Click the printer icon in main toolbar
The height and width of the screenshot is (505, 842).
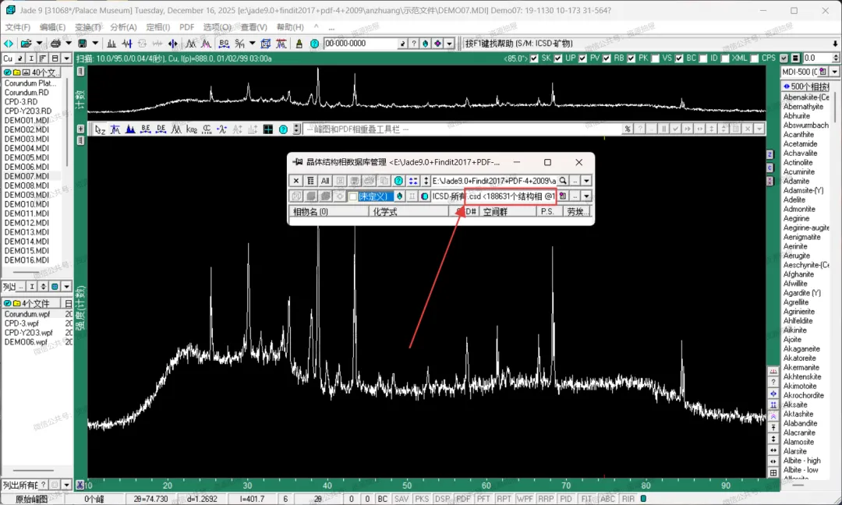(x=55, y=44)
